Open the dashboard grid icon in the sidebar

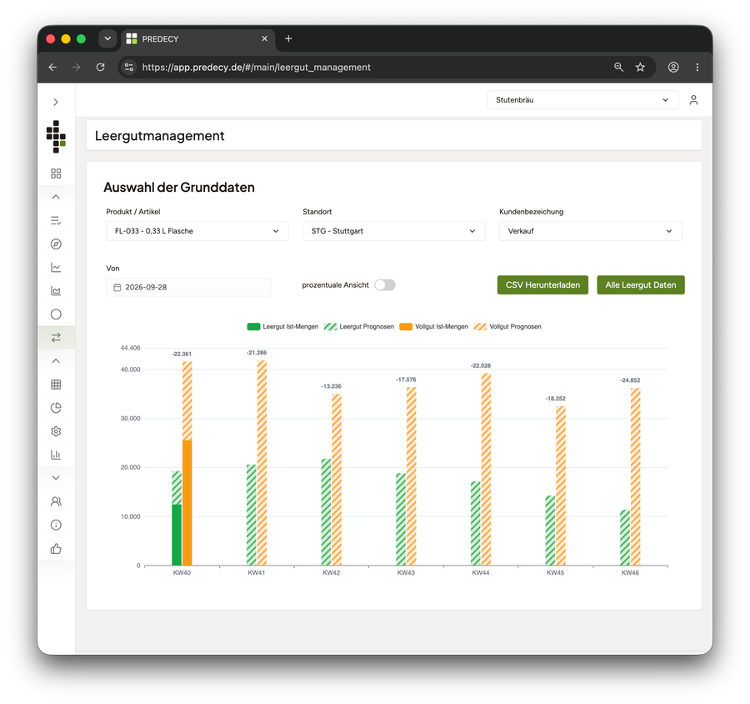click(56, 173)
